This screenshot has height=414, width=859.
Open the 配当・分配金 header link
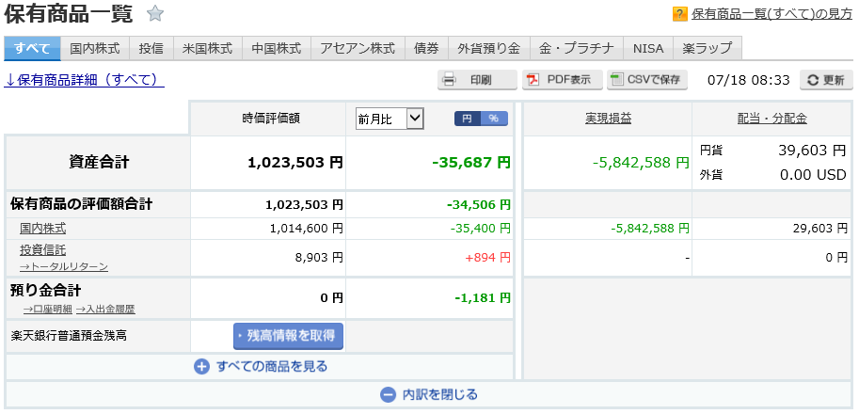[x=772, y=119]
